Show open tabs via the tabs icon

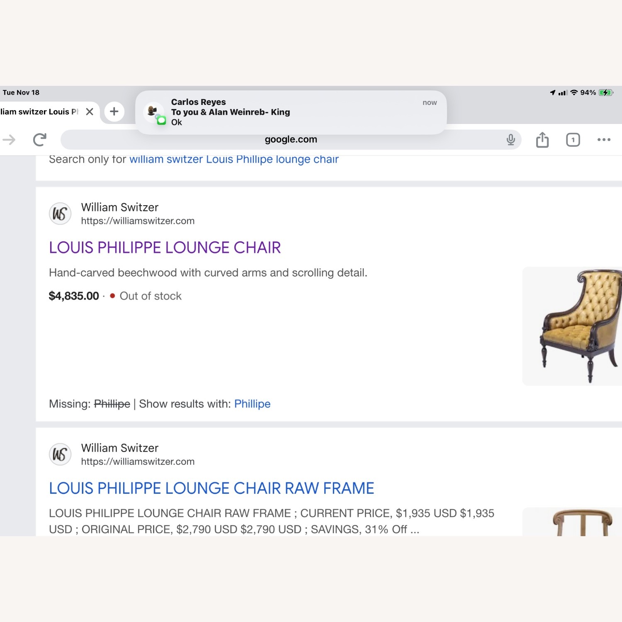(x=573, y=140)
